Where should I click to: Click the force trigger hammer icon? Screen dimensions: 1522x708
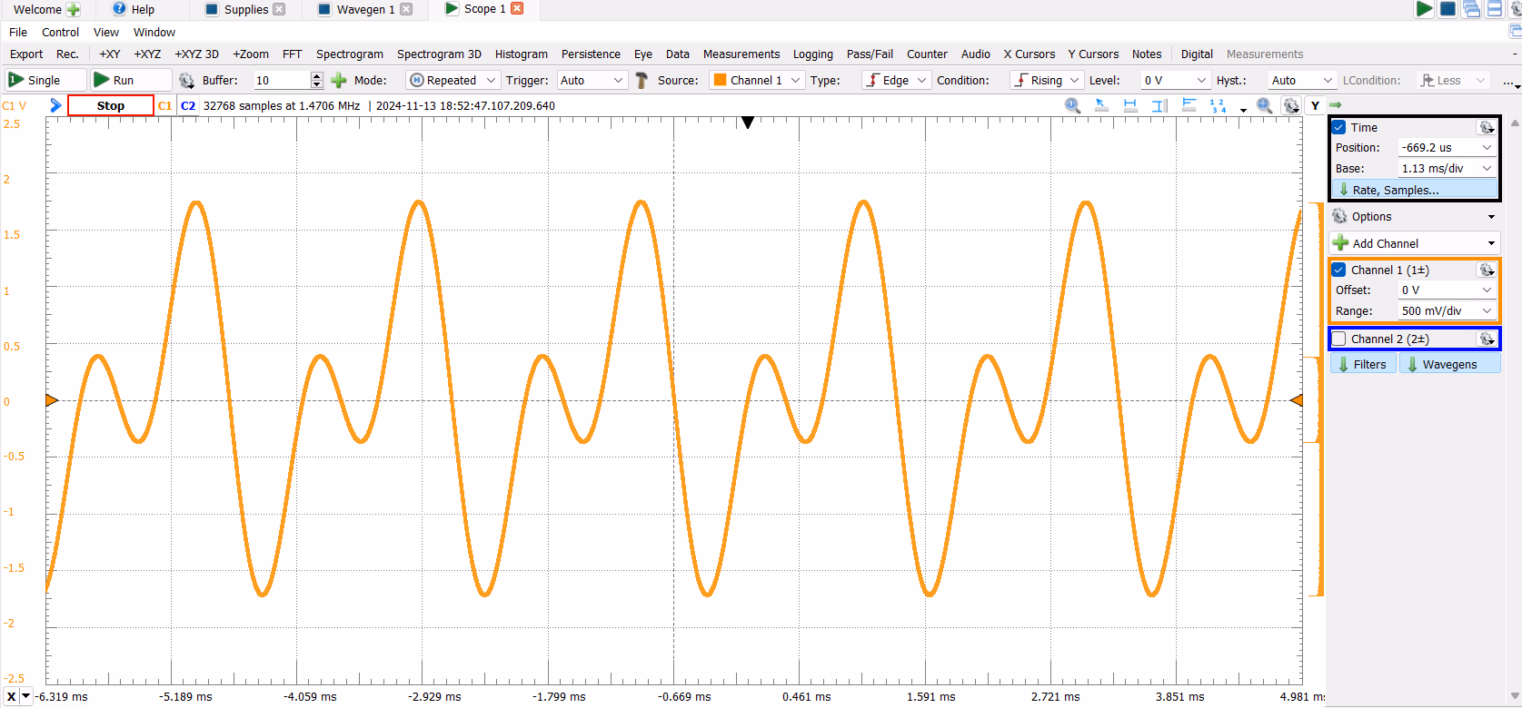click(642, 80)
